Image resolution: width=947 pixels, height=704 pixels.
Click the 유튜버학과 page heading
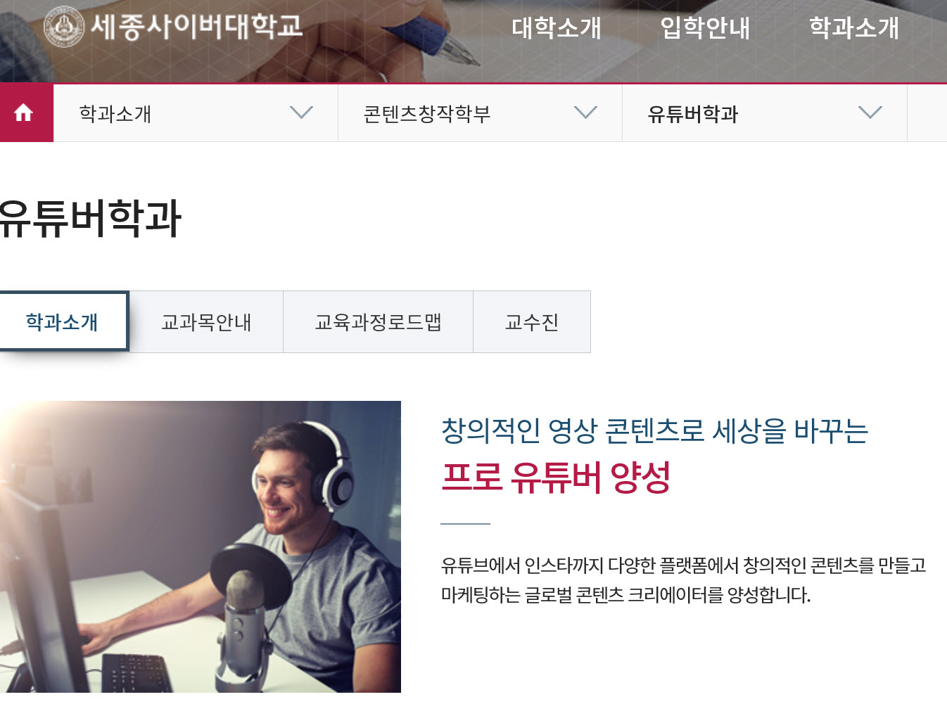click(x=90, y=218)
